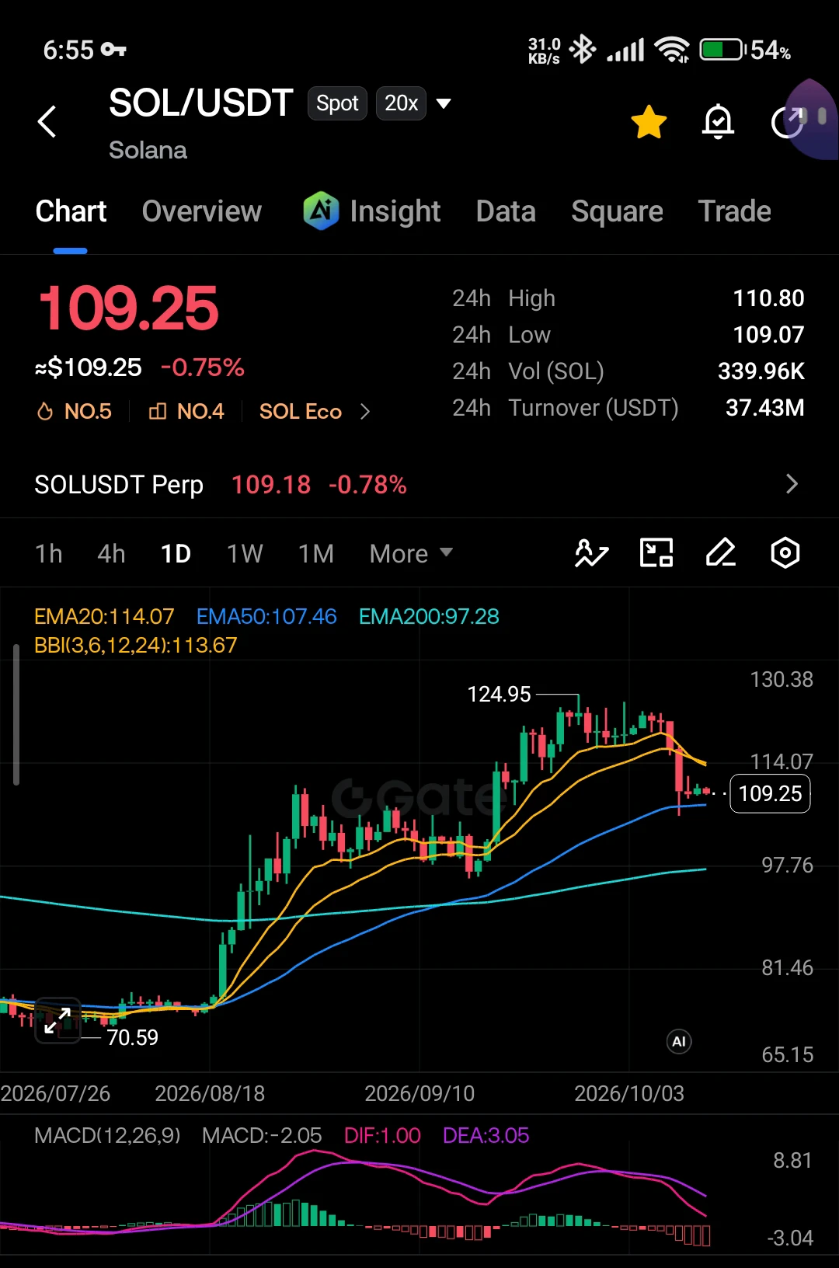Image resolution: width=839 pixels, height=1268 pixels.
Task: Tap the share icon in header
Action: click(x=786, y=122)
